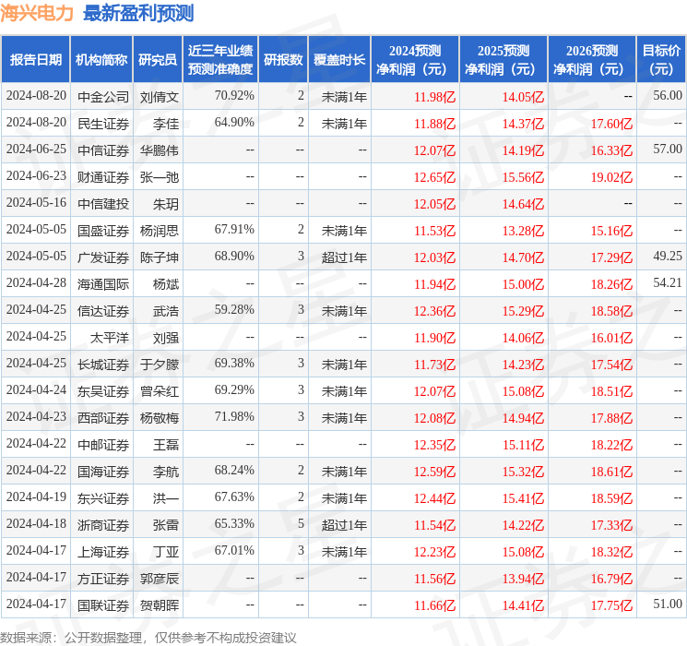Click target price 57.00
This screenshot has height=646, width=687.
(x=668, y=149)
